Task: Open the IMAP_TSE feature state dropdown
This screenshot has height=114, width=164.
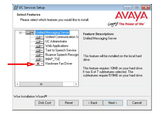Action: (39, 59)
